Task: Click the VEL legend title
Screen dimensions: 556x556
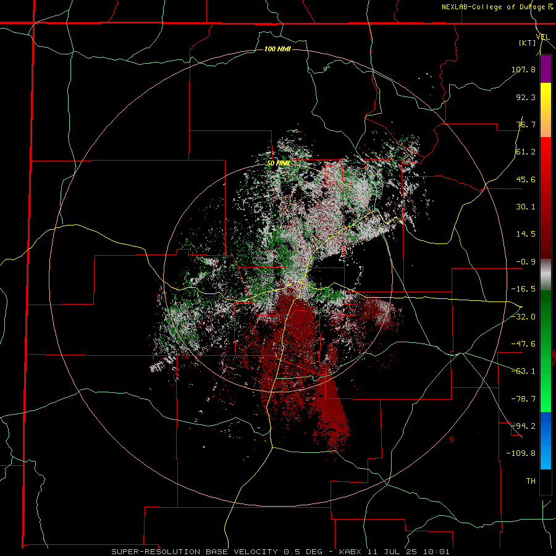Action: (542, 37)
